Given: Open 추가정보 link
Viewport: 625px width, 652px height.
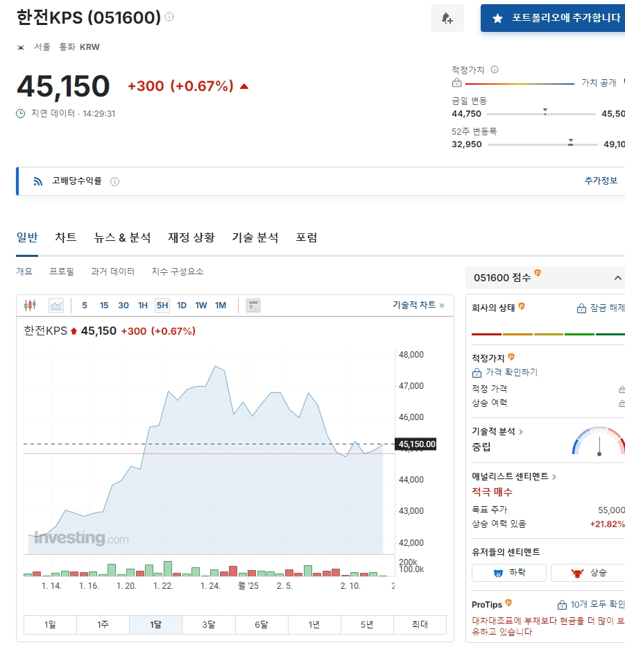Looking at the screenshot, I should point(601,181).
